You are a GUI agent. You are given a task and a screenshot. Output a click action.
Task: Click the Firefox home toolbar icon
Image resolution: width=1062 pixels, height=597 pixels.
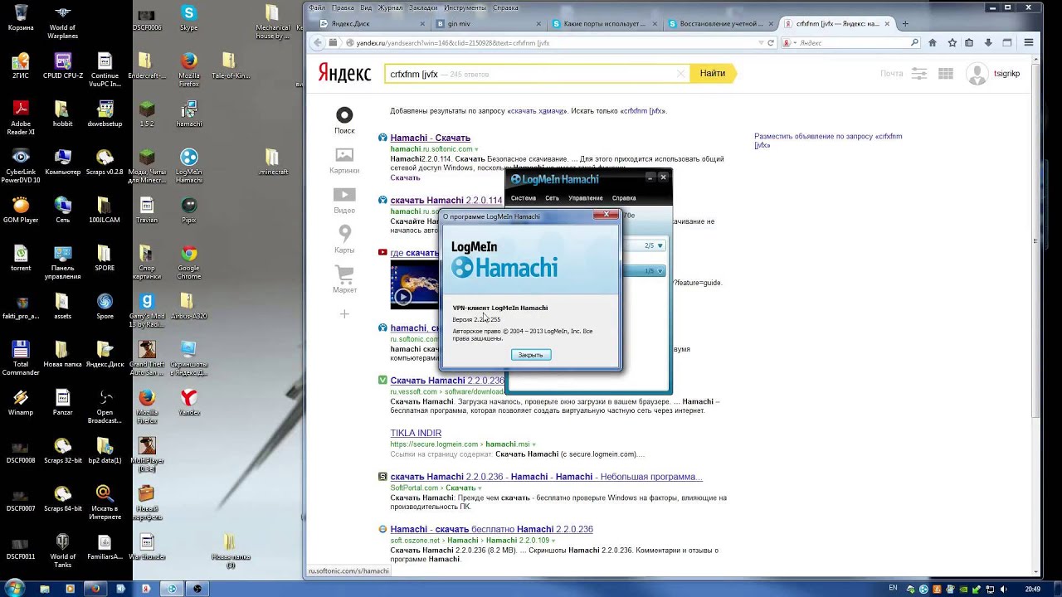pyautogui.click(x=933, y=42)
